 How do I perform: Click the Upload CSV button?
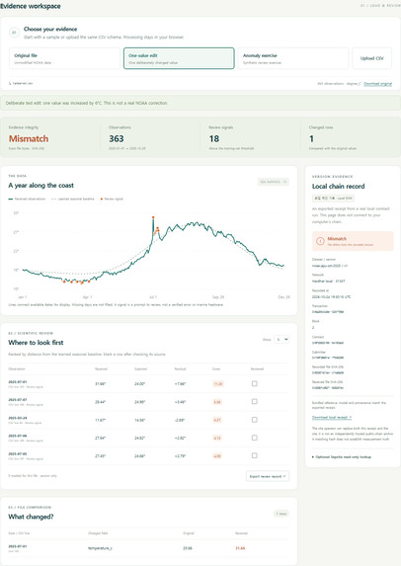(x=371, y=58)
